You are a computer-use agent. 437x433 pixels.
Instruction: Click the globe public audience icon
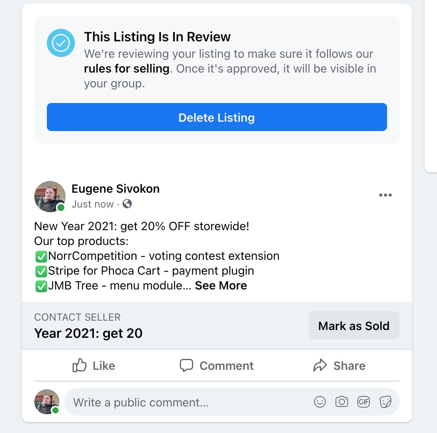click(x=127, y=204)
